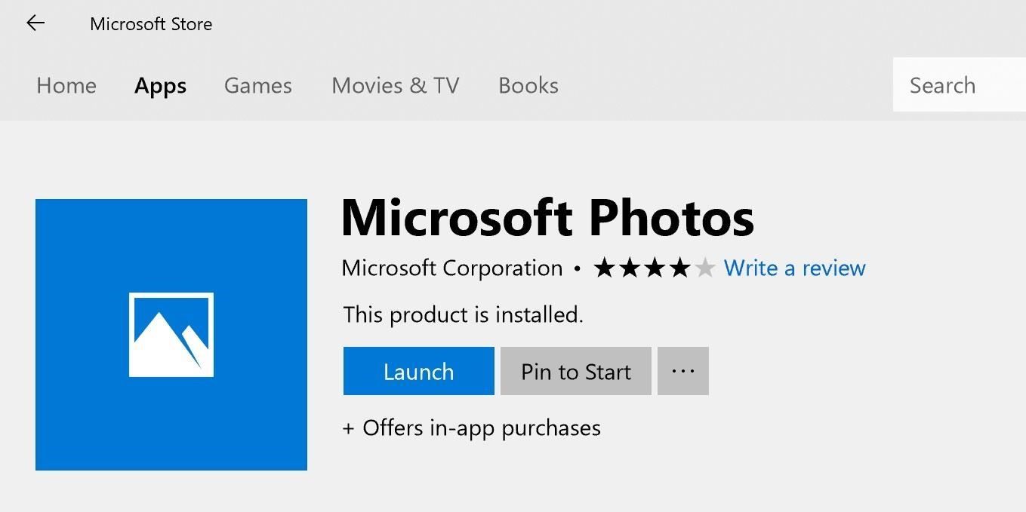Click the Microsoft Store header title
Screen dimensions: 1026x512
[151, 23]
